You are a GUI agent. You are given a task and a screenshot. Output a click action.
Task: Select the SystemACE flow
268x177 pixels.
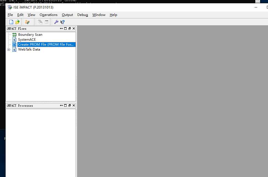tap(27, 40)
